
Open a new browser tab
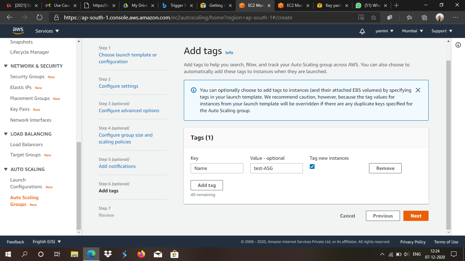click(396, 5)
